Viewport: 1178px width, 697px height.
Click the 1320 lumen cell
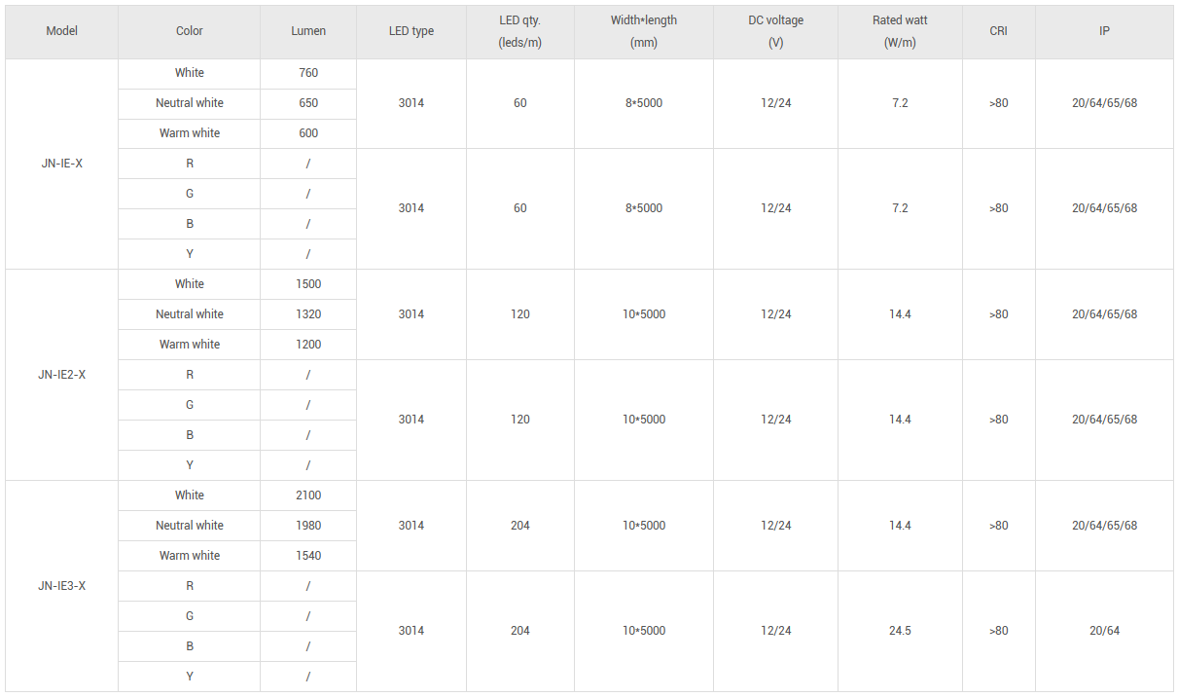308,314
